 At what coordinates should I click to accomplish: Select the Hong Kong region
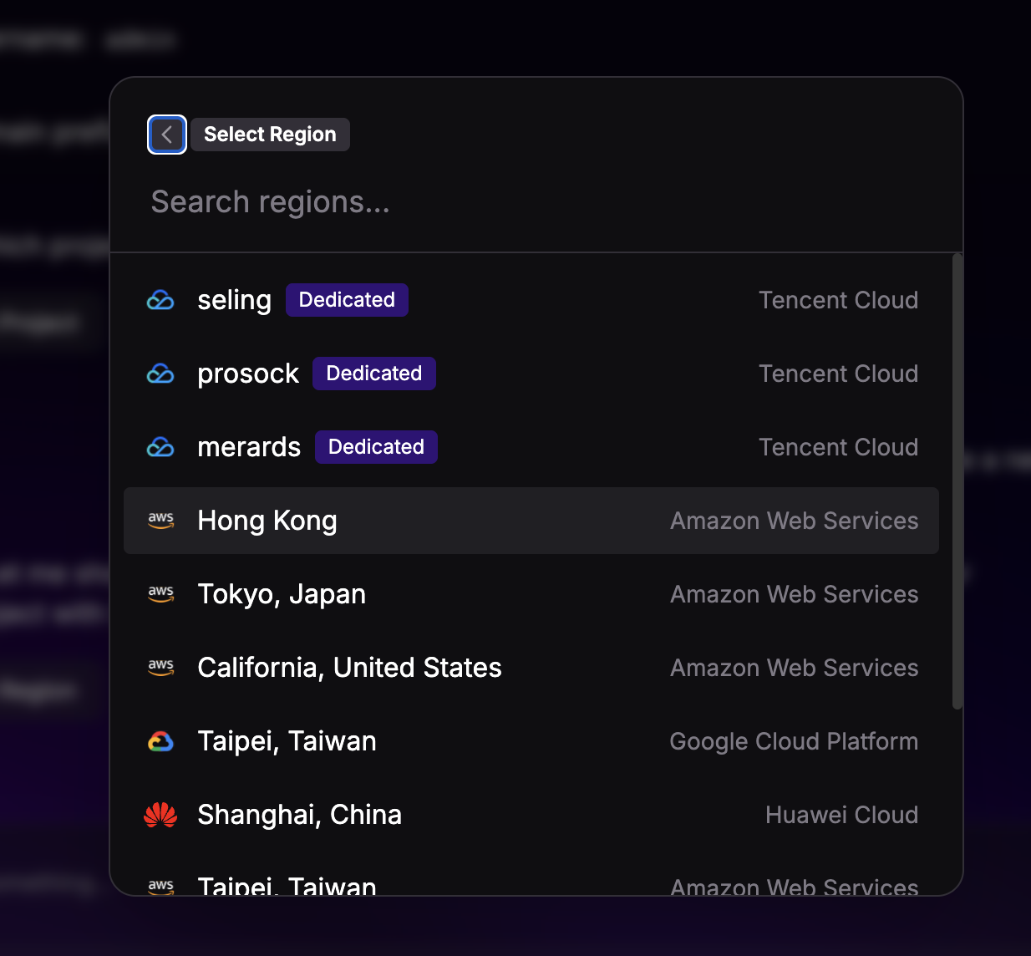click(x=267, y=521)
